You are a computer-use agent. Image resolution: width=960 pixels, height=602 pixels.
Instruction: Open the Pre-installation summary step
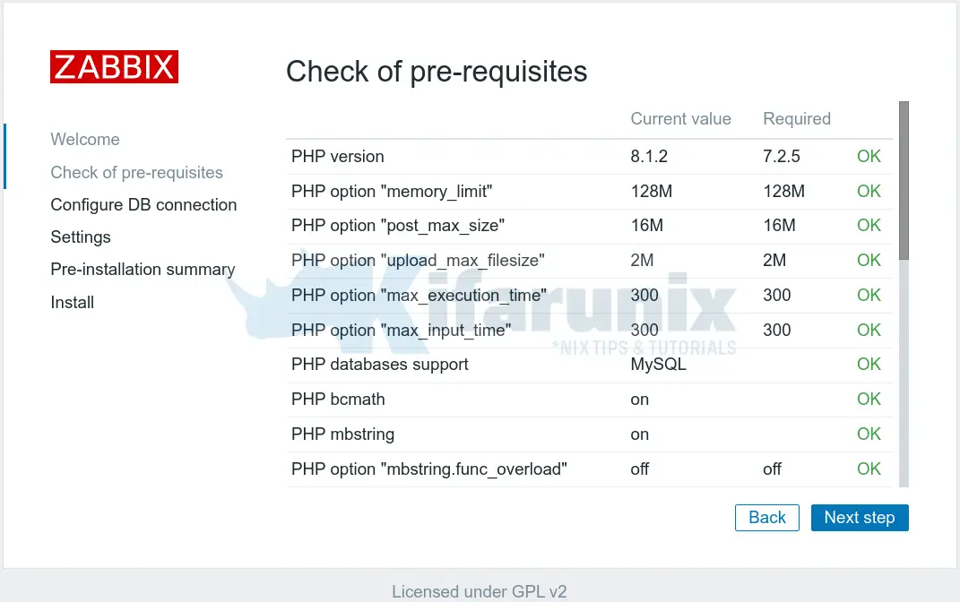[x=143, y=270]
